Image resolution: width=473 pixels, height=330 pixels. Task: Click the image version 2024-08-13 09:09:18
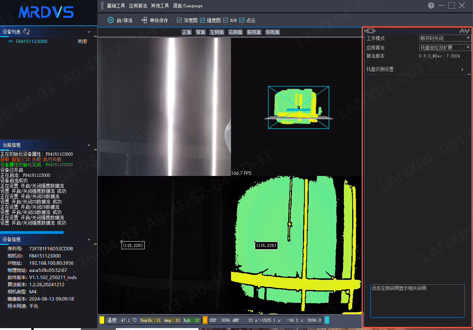(52, 299)
